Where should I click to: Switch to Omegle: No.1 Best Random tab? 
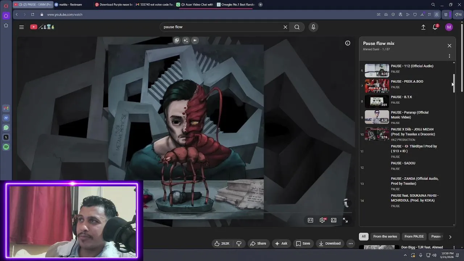click(236, 4)
